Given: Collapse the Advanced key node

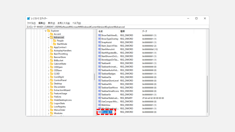Looking at the screenshot, I should pos(48,38).
